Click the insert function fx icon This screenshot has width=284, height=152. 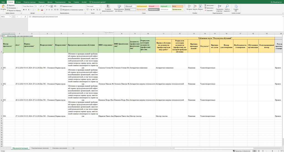(x=25, y=17)
